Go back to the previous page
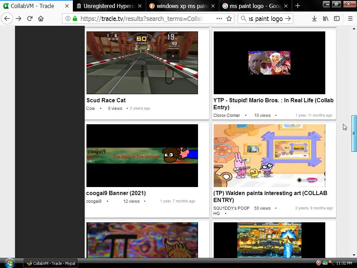 coord(7,19)
